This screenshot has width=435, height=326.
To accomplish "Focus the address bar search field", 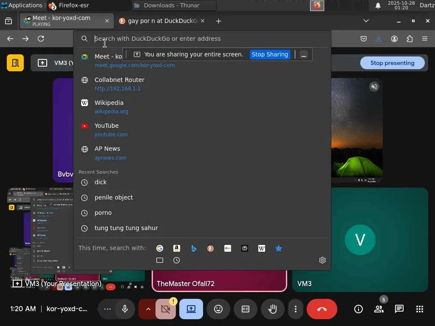I will coord(202,39).
